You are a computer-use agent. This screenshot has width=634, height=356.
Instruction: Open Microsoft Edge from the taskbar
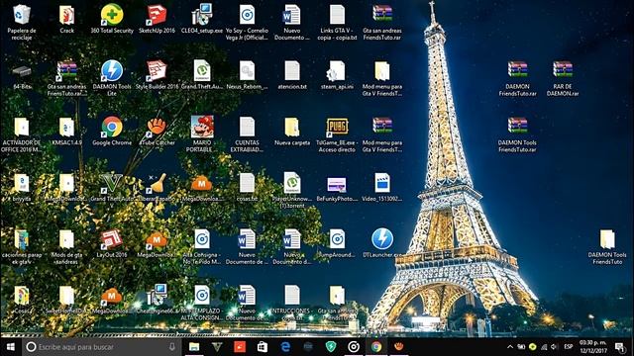(x=285, y=347)
